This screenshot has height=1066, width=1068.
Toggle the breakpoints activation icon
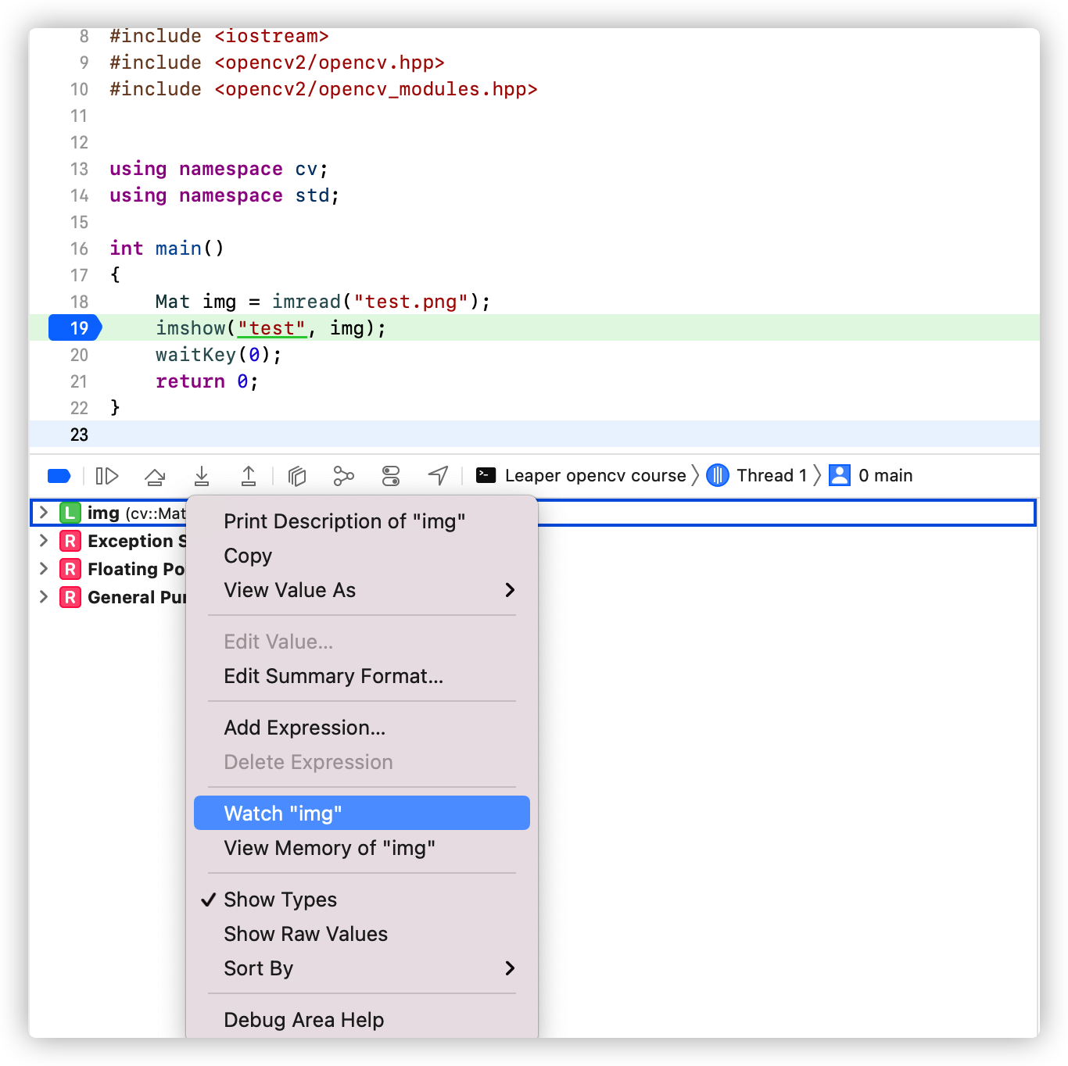click(x=59, y=476)
